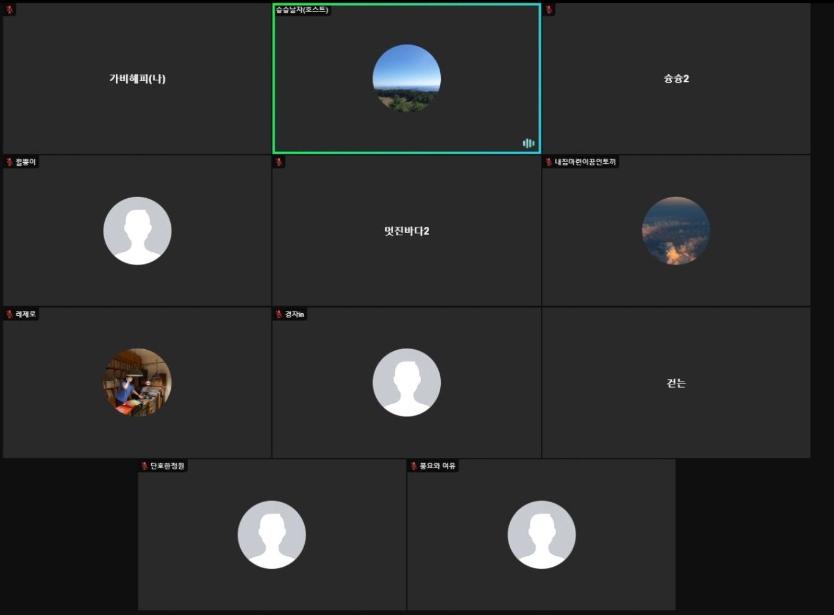Select the 슝슝날자(호스트) name label

[302, 10]
